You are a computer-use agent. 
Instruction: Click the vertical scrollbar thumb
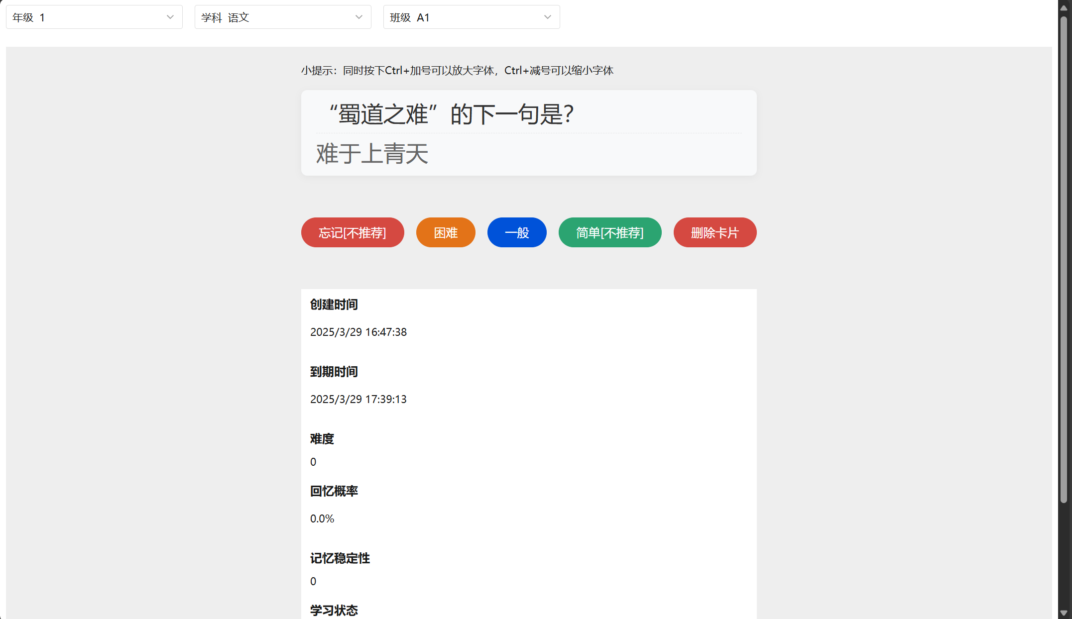pyautogui.click(x=1064, y=259)
